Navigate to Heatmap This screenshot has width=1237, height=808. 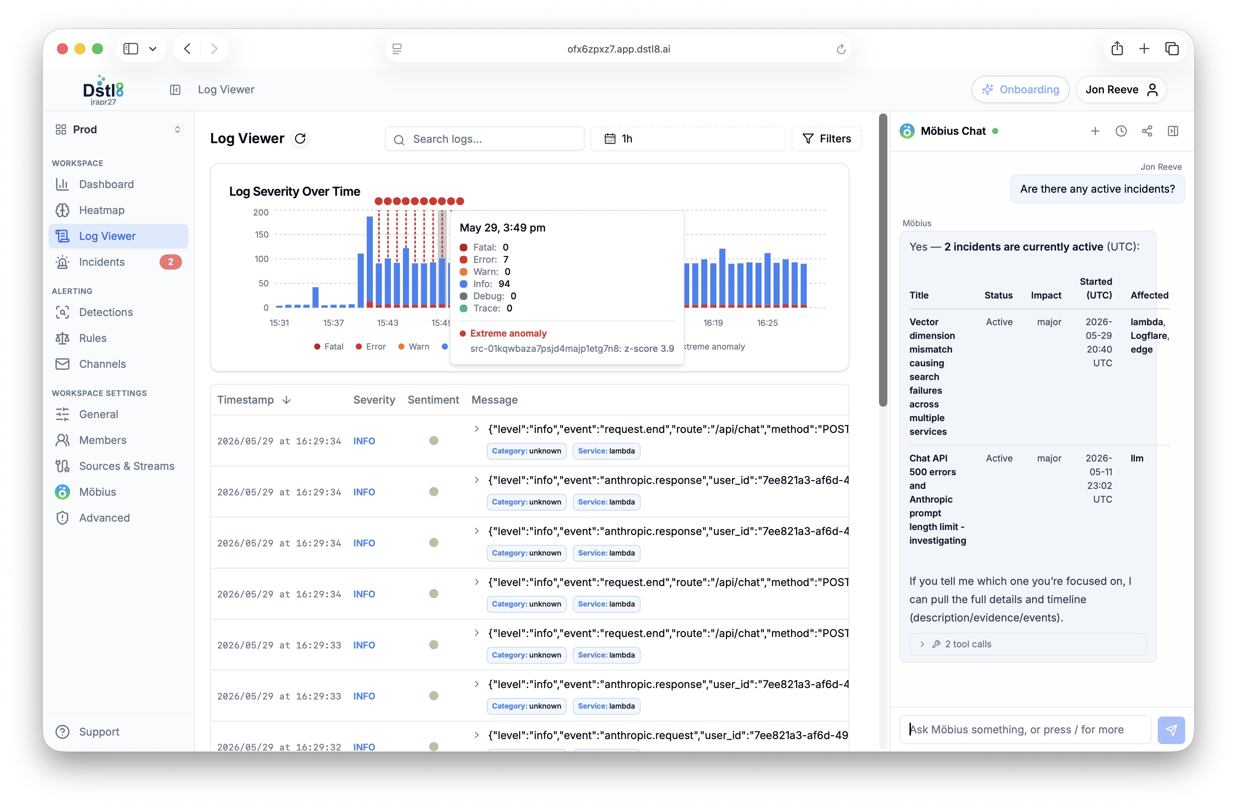pos(118,211)
